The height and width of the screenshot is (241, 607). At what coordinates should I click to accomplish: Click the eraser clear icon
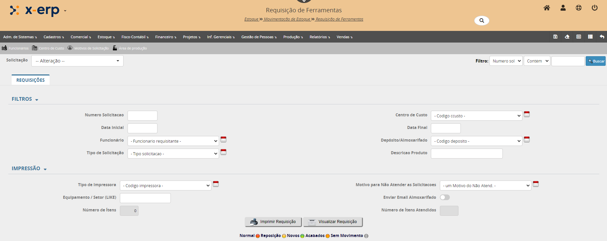tap(567, 37)
